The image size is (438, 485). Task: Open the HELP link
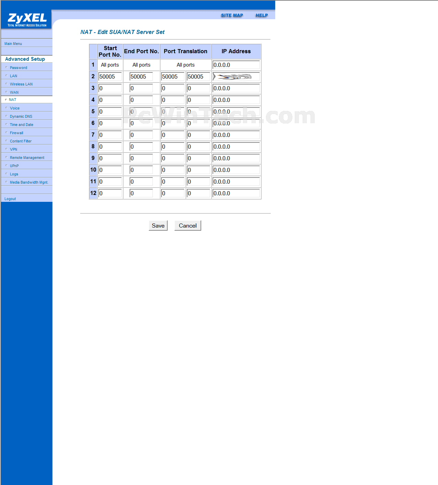[x=261, y=15]
